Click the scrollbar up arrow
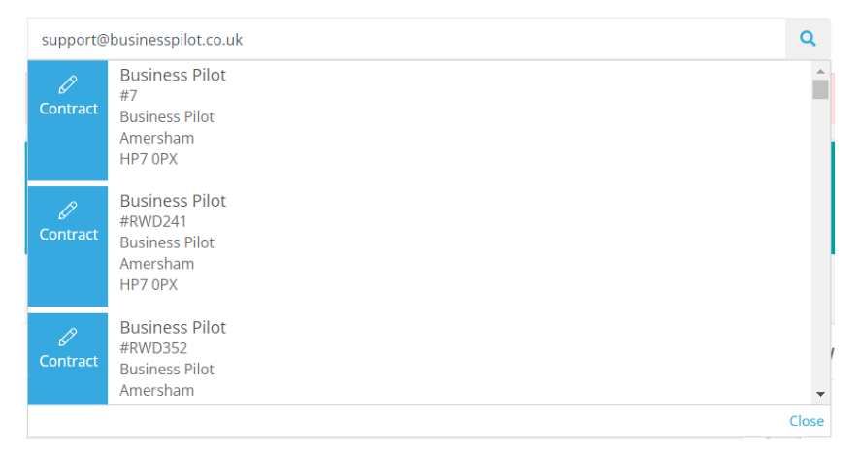This screenshot has height=452, width=860. 820,71
